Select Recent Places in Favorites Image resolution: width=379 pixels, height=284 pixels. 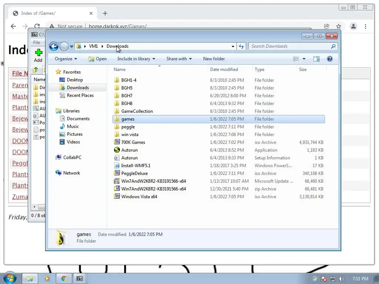77,95
